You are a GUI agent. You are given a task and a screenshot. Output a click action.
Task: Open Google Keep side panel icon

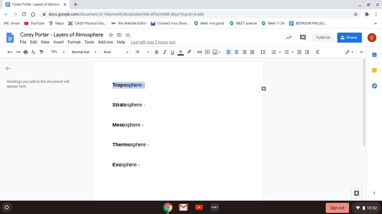tap(374, 70)
